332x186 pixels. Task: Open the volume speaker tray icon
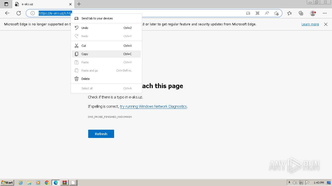point(295,183)
